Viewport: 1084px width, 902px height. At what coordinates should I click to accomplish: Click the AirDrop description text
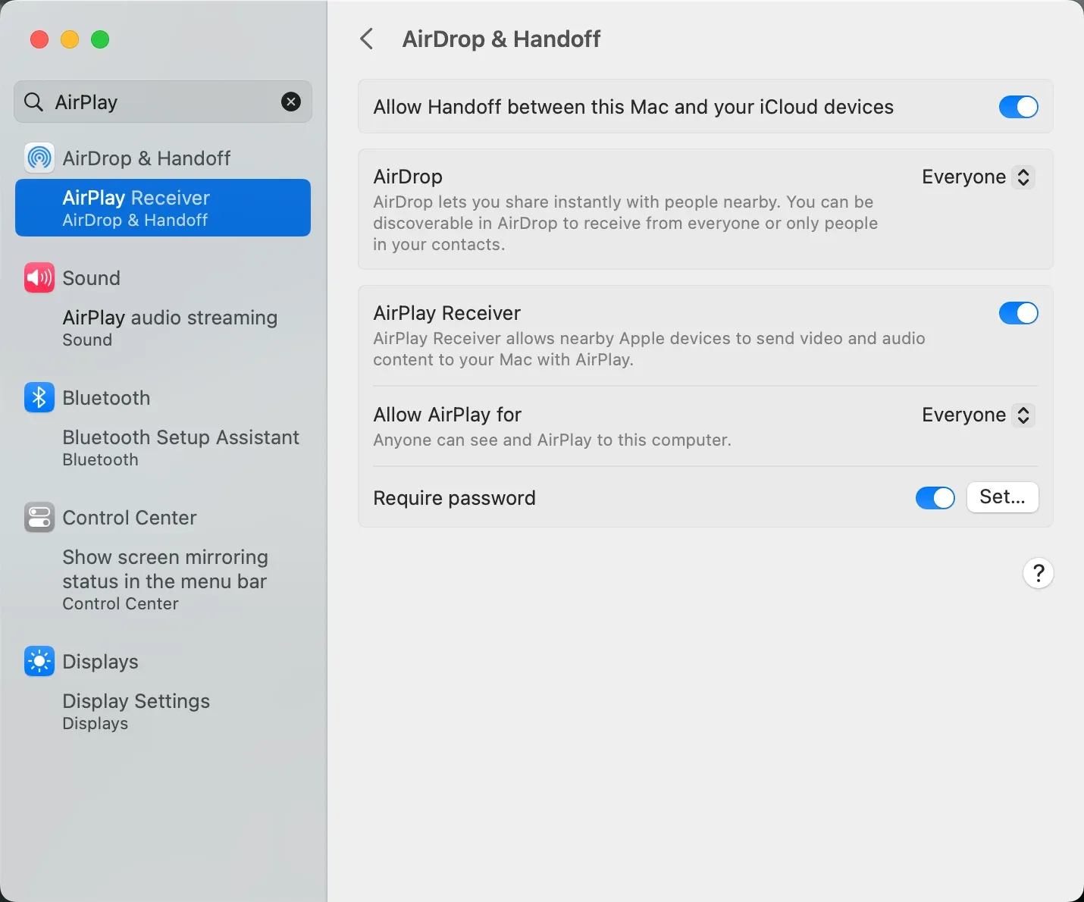625,223
